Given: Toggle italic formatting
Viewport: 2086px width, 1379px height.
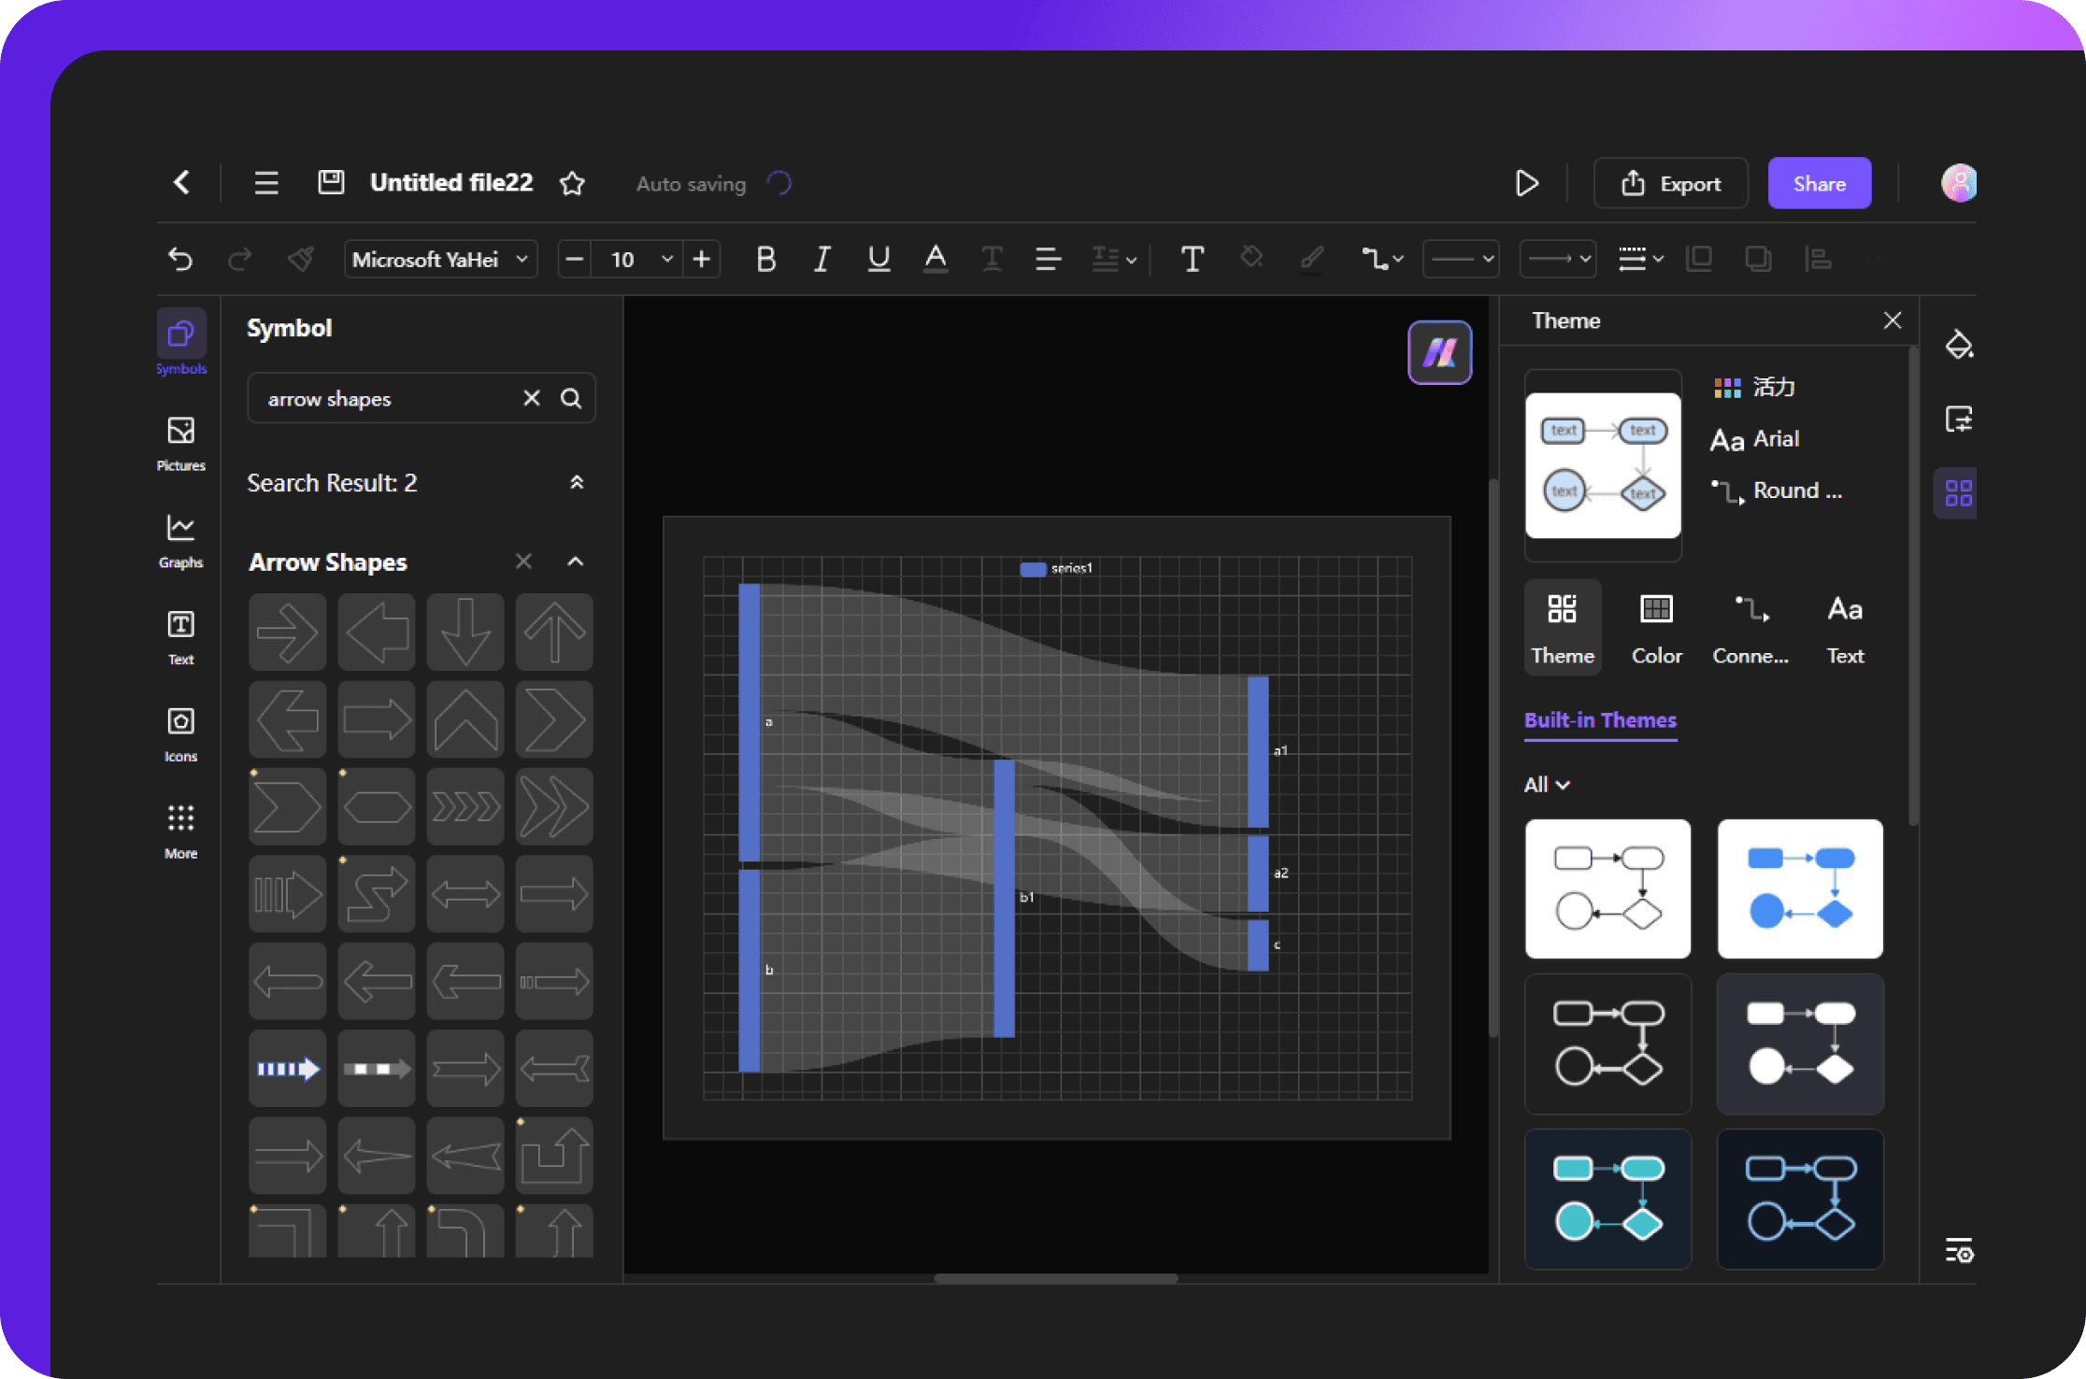Looking at the screenshot, I should [x=822, y=259].
